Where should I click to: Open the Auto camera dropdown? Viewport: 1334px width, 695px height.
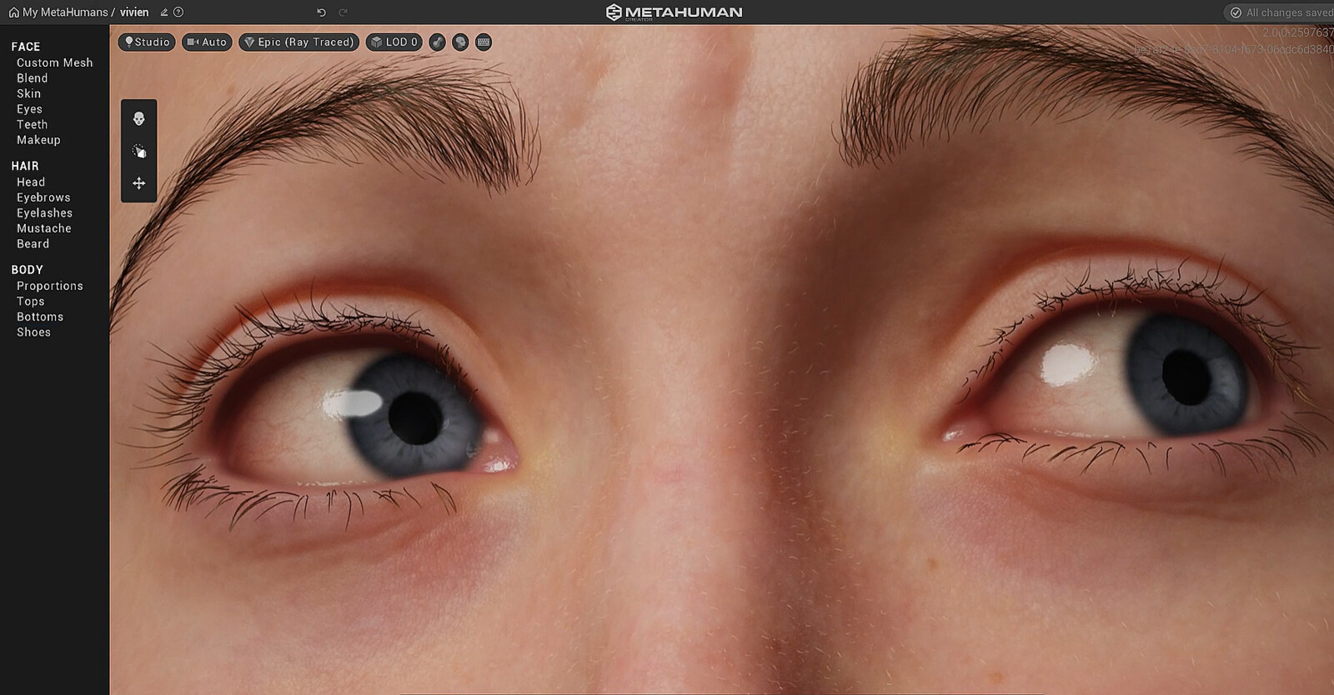tap(207, 42)
